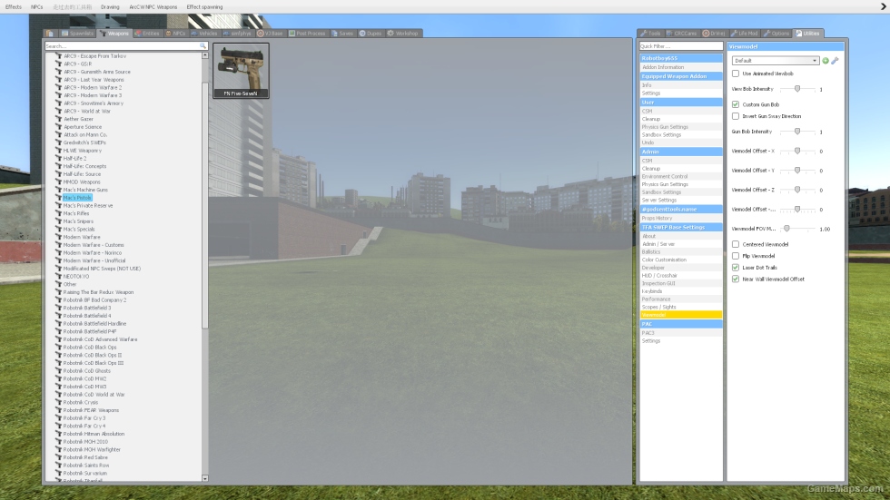Click the pistol icon beside NEOTOKYO

[x=58, y=276]
